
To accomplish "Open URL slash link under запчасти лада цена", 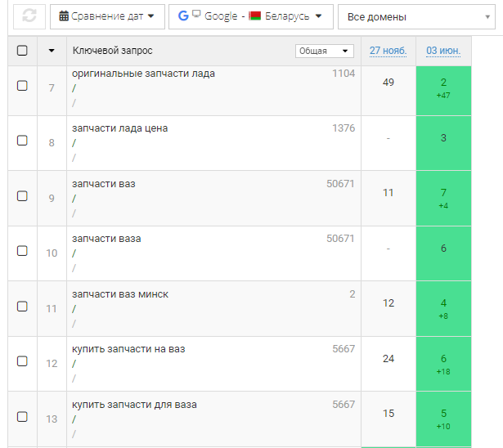I will coord(74,143).
